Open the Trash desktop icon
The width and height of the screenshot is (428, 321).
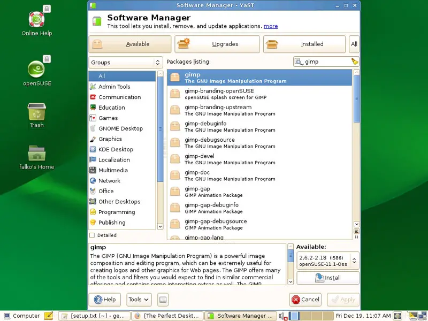pyautogui.click(x=36, y=115)
